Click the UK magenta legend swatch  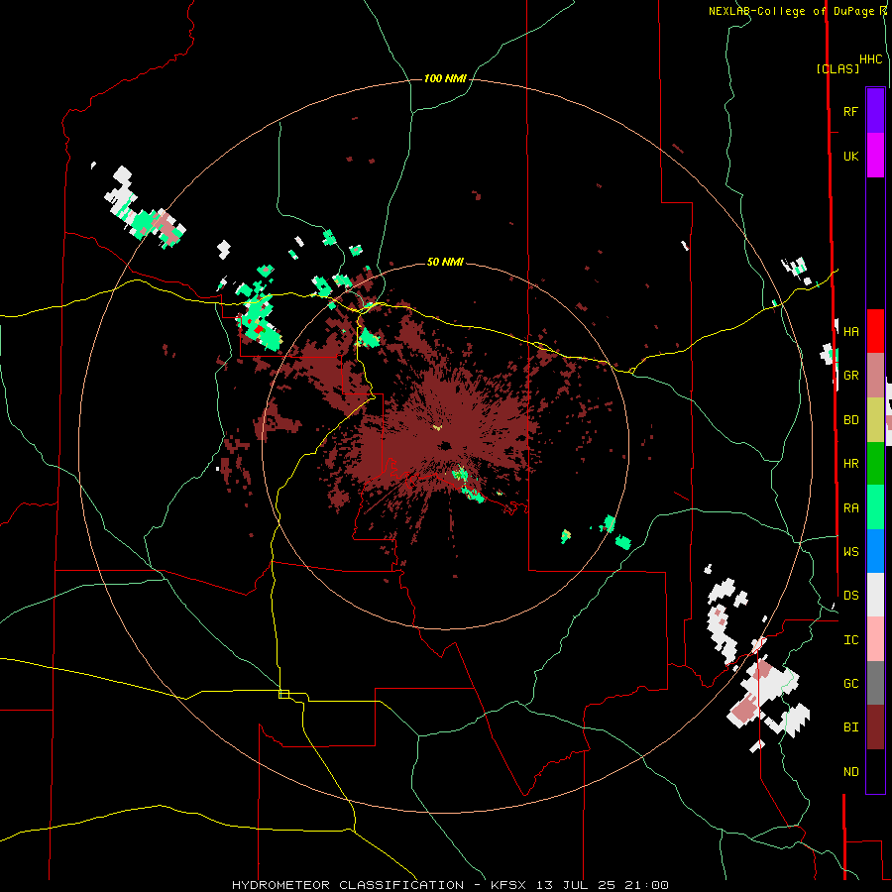[x=875, y=156]
